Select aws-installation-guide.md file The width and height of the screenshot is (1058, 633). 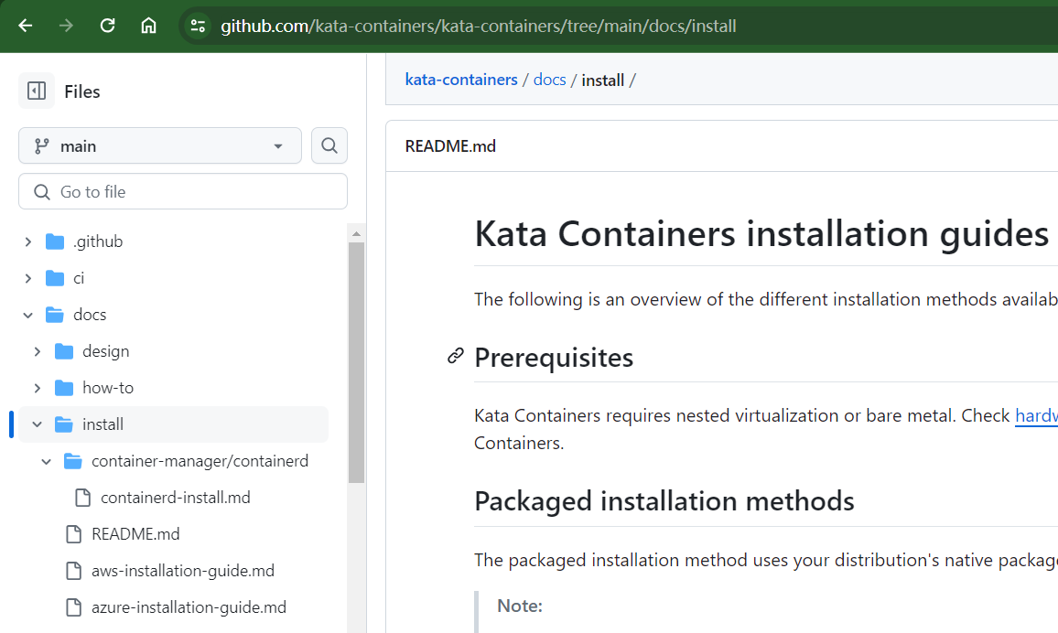183,571
